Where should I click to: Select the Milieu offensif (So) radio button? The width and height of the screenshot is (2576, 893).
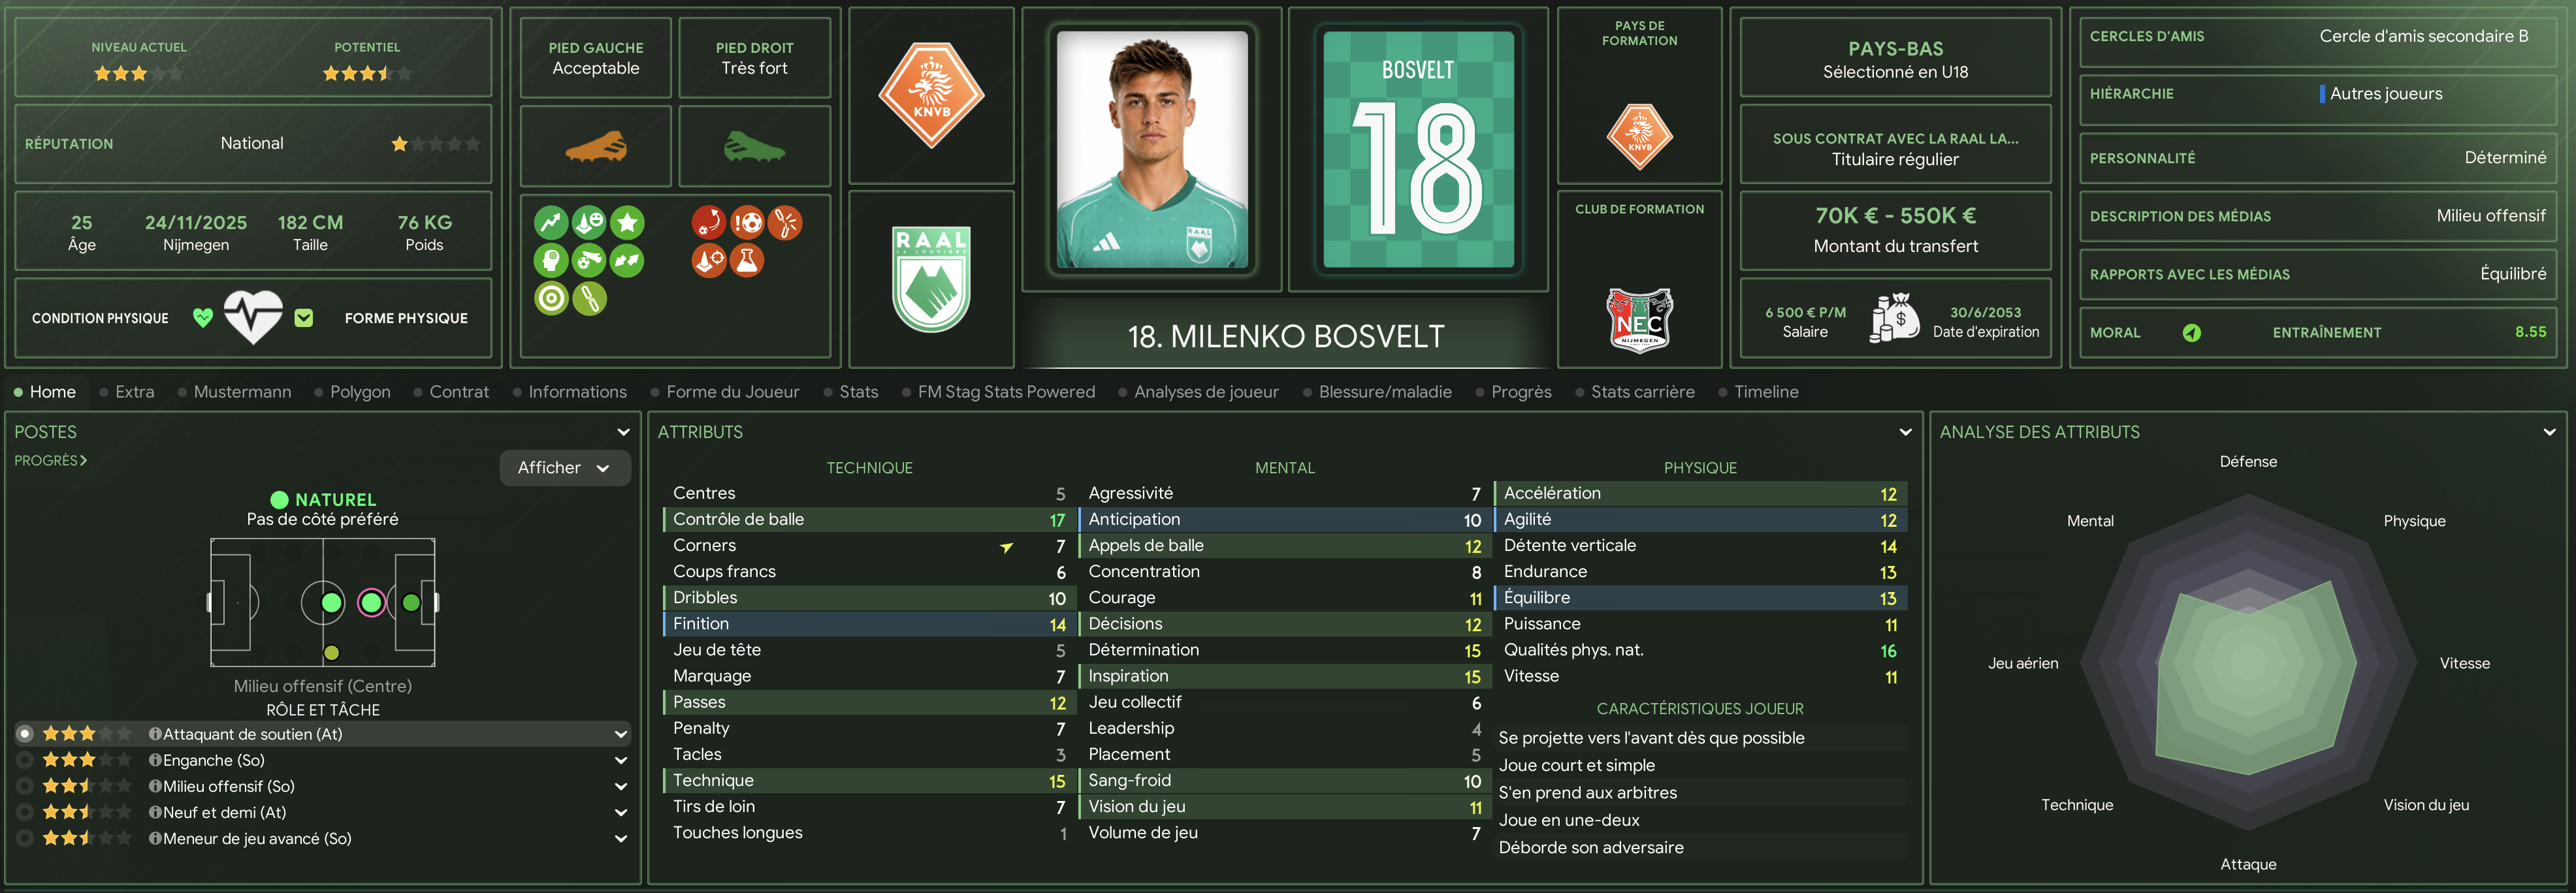(x=25, y=786)
